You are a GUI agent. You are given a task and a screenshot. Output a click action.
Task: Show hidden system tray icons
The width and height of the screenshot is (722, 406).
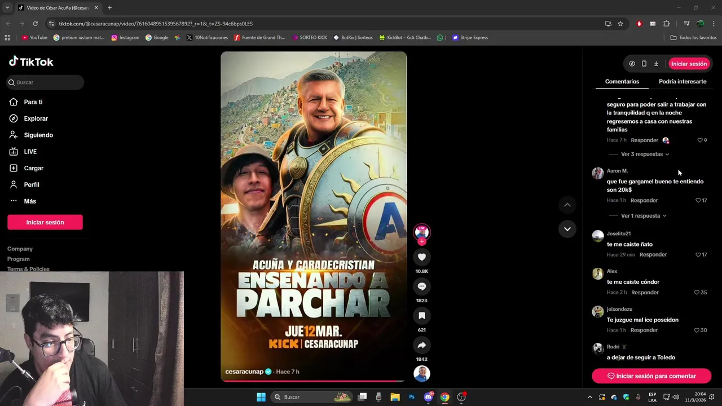[590, 397]
